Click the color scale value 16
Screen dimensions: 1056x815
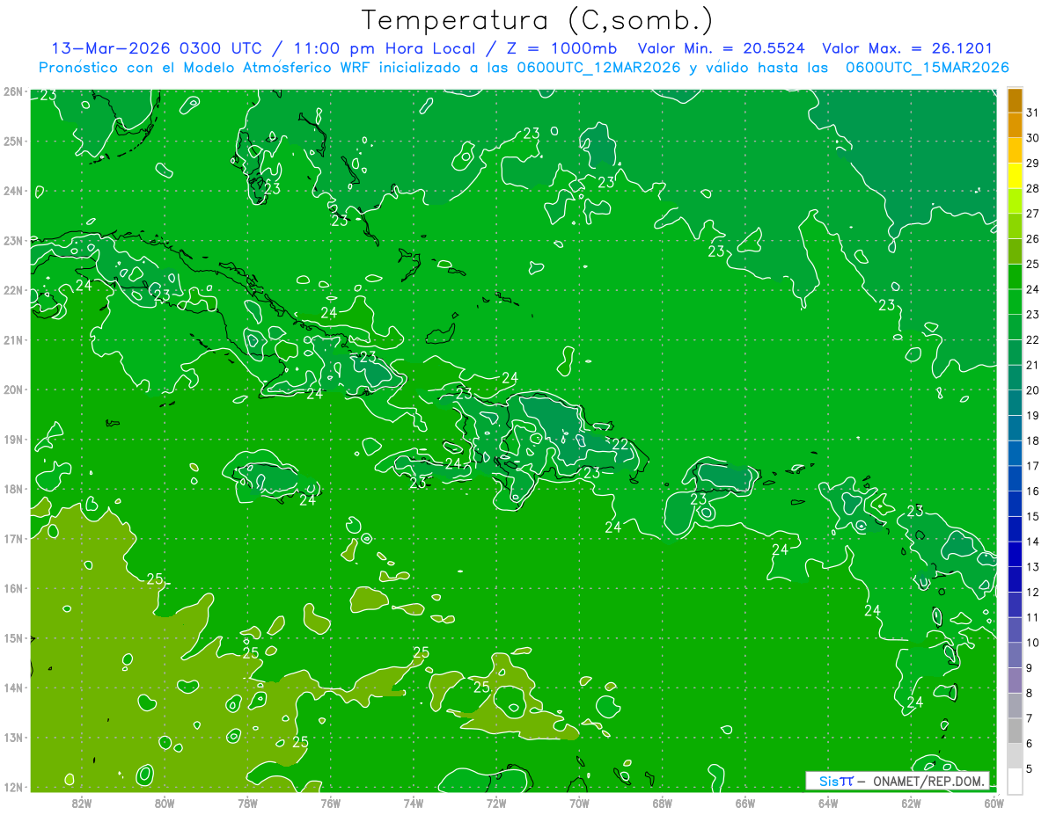[1033, 491]
